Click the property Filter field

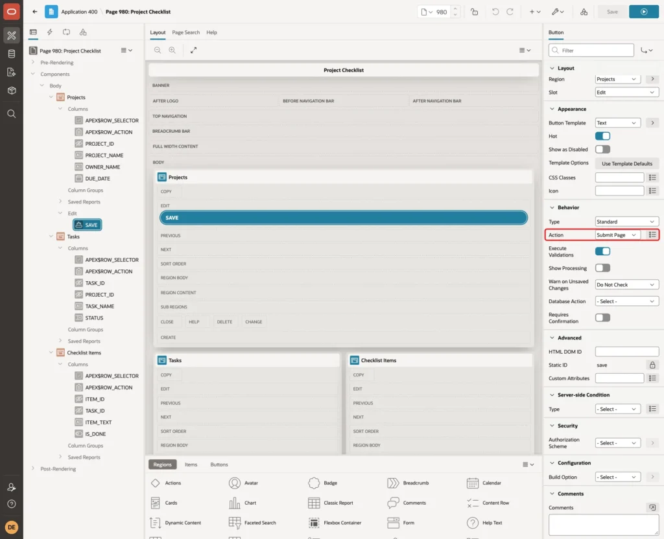tap(591, 51)
